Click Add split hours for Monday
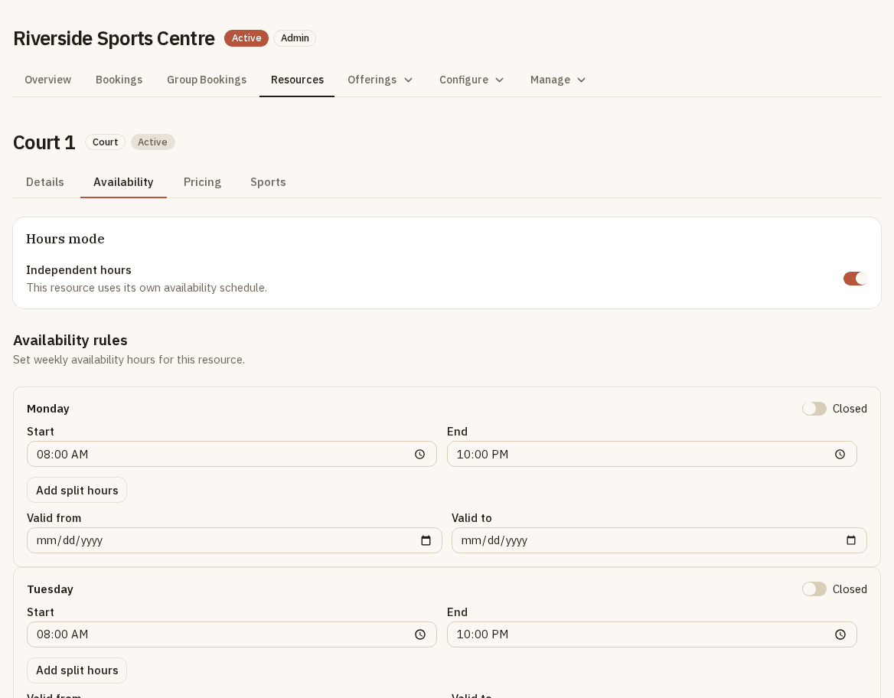Viewport: 894px width, 698px height. pos(77,491)
